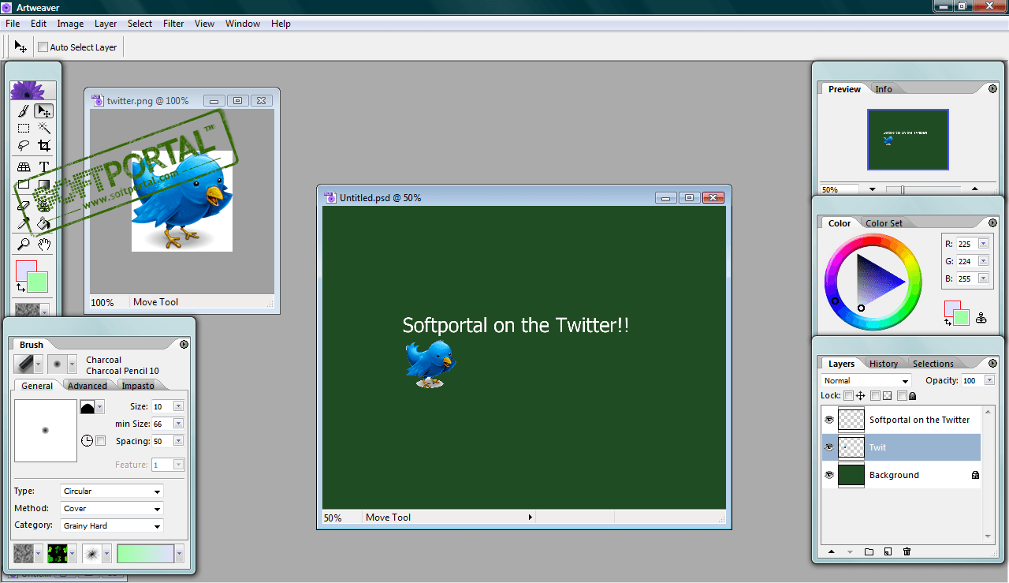The width and height of the screenshot is (1009, 583).
Task: Open the Method dropdown showing Cover
Action: pyautogui.click(x=112, y=508)
